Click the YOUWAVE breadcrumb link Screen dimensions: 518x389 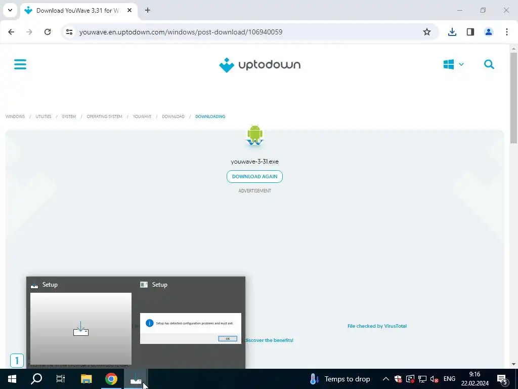click(x=142, y=116)
